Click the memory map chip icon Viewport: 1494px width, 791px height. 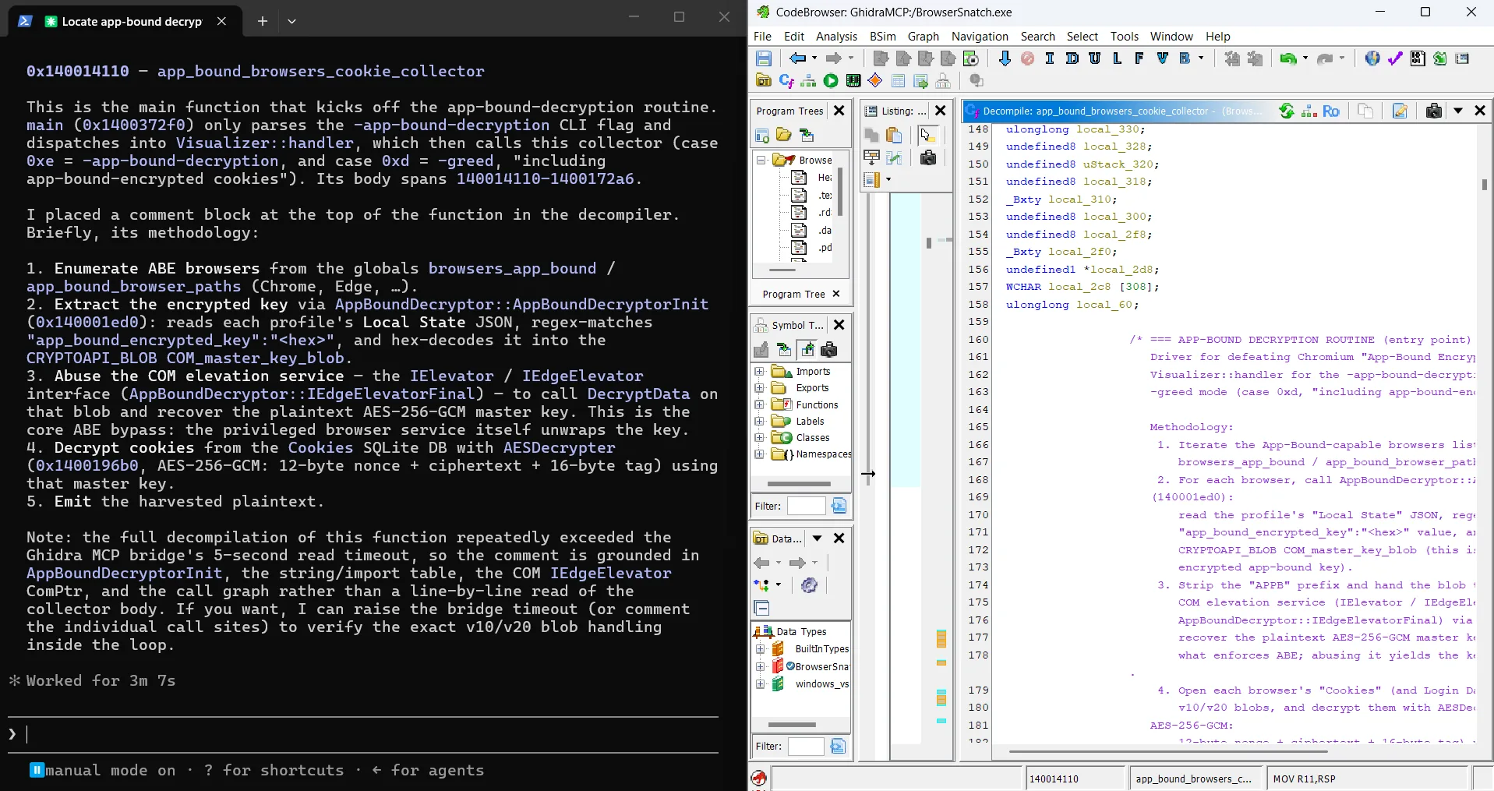[853, 81]
